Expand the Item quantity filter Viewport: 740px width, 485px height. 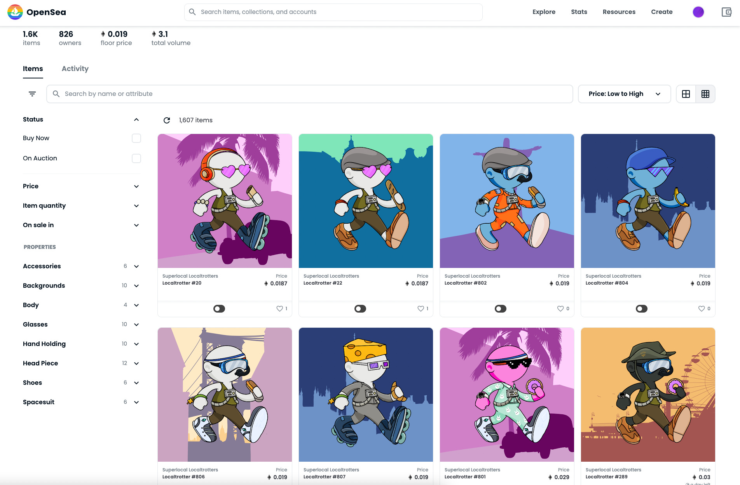pyautogui.click(x=136, y=206)
